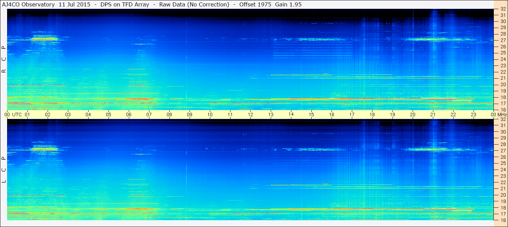The height and width of the screenshot is (227, 508).
Task: Pick the 26 frequency label of LCP panel
Action: click(503, 157)
